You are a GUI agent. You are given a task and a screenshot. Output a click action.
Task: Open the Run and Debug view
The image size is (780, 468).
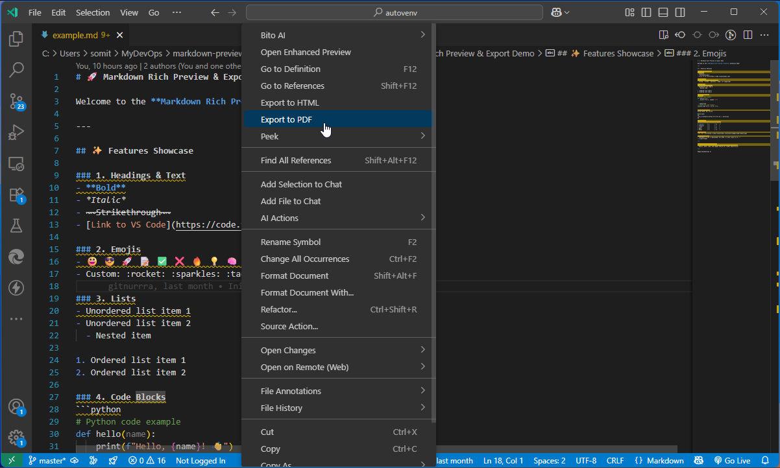pos(16,132)
